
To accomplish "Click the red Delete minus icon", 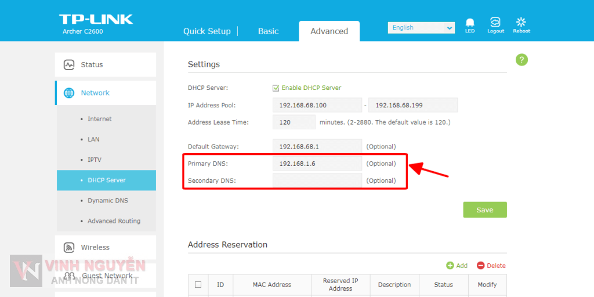I will point(480,266).
